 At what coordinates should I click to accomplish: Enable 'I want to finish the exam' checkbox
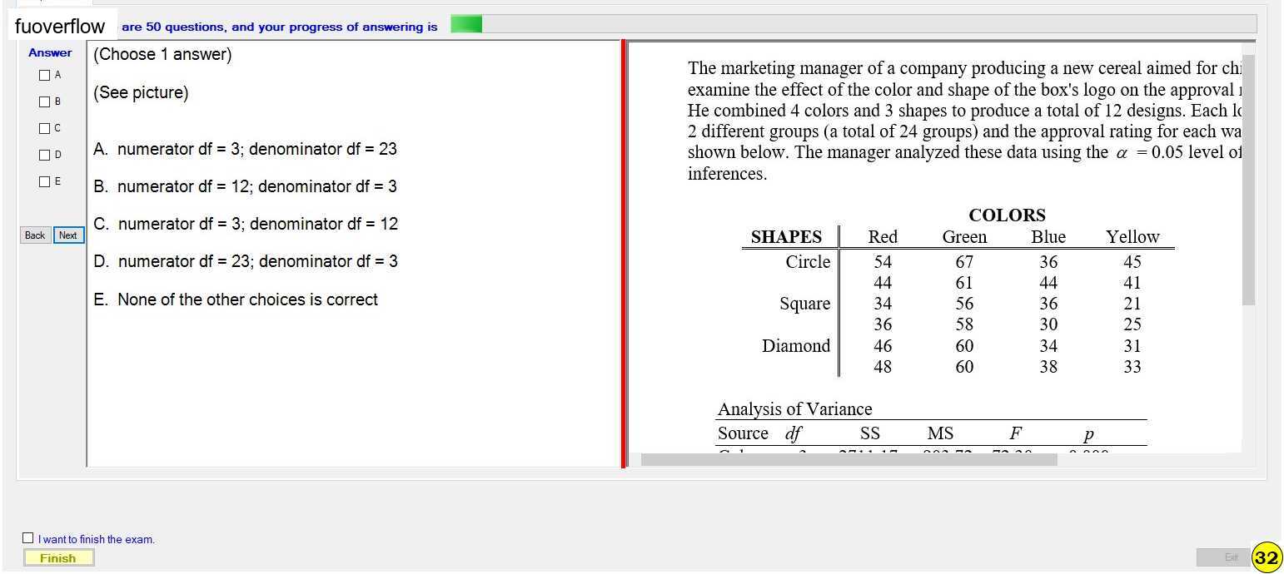(28, 538)
